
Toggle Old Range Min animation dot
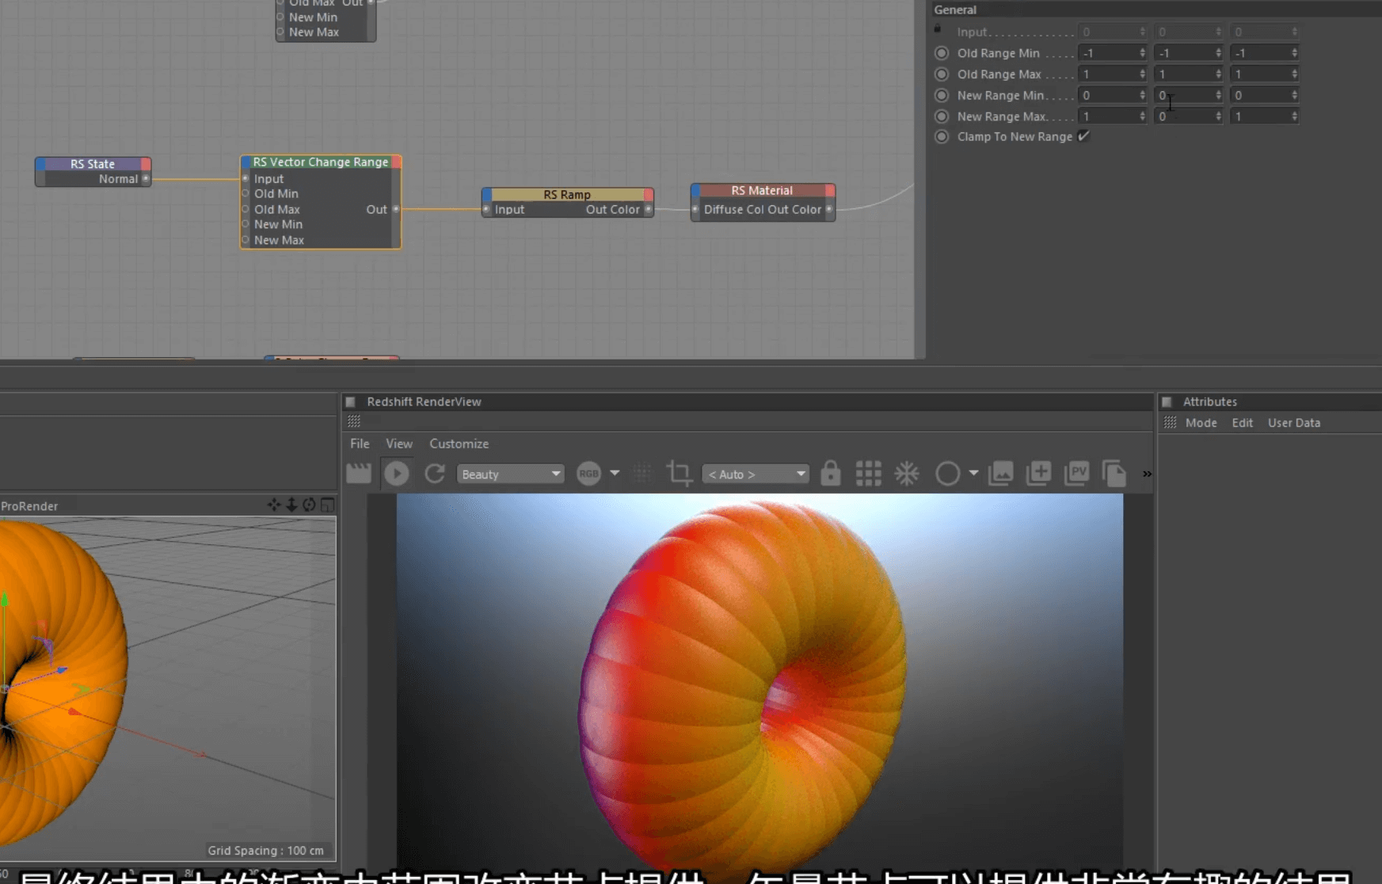tap(942, 53)
